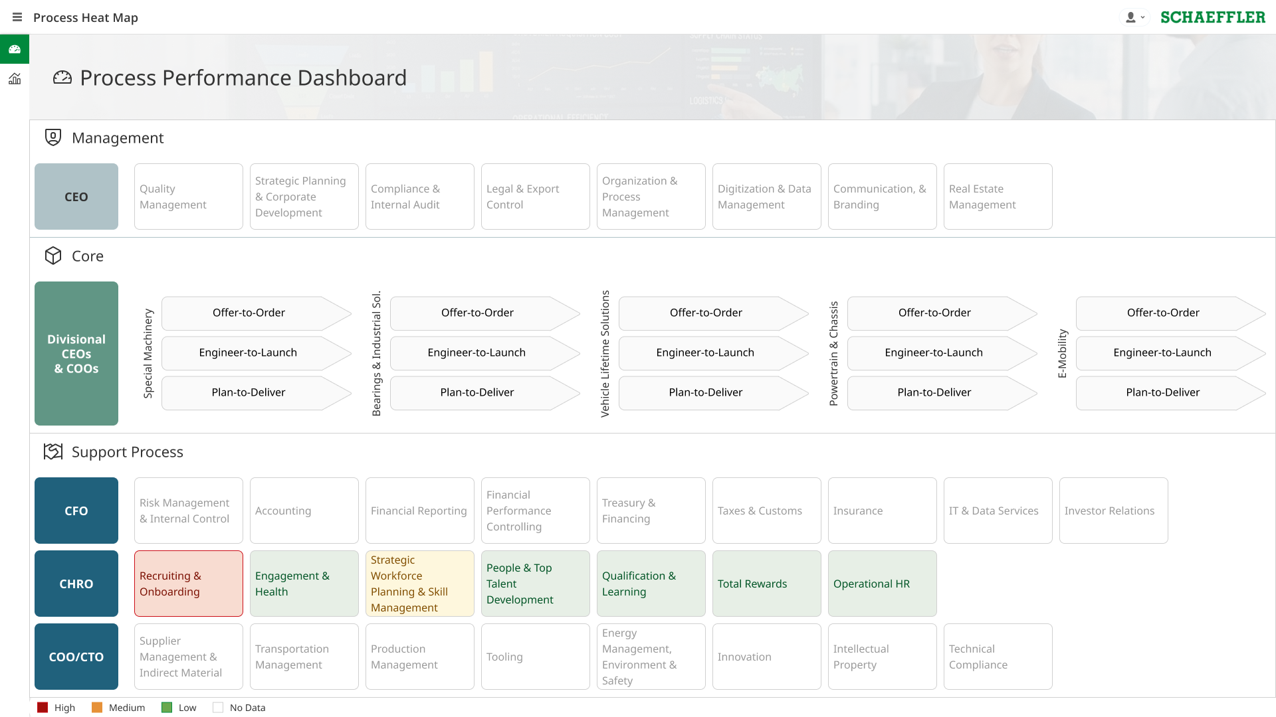The image size is (1276, 717).
Task: Open Supplier Management & Indirect Material card
Action: click(x=189, y=657)
